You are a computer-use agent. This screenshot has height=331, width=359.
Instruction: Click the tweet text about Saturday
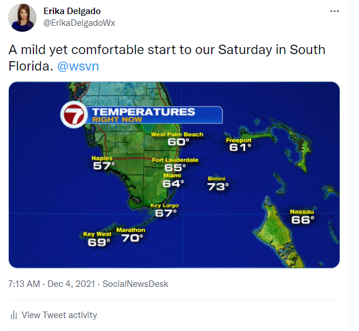pyautogui.click(x=167, y=58)
